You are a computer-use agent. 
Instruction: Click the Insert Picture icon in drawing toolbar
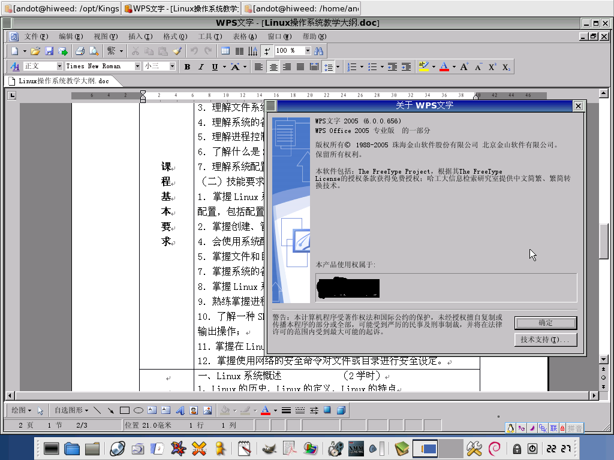(x=207, y=410)
